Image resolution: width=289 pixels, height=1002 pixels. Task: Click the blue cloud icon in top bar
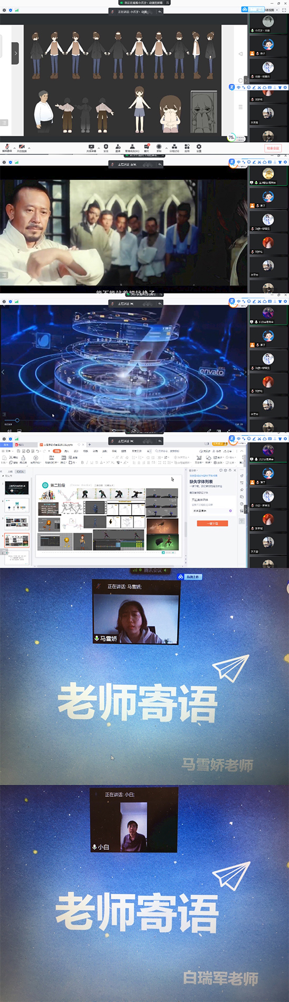click(244, 10)
